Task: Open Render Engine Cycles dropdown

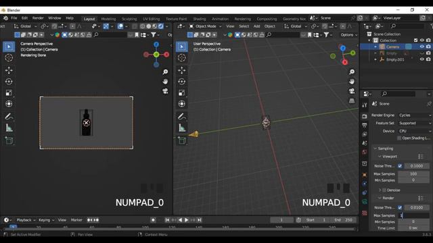Action: [415, 115]
